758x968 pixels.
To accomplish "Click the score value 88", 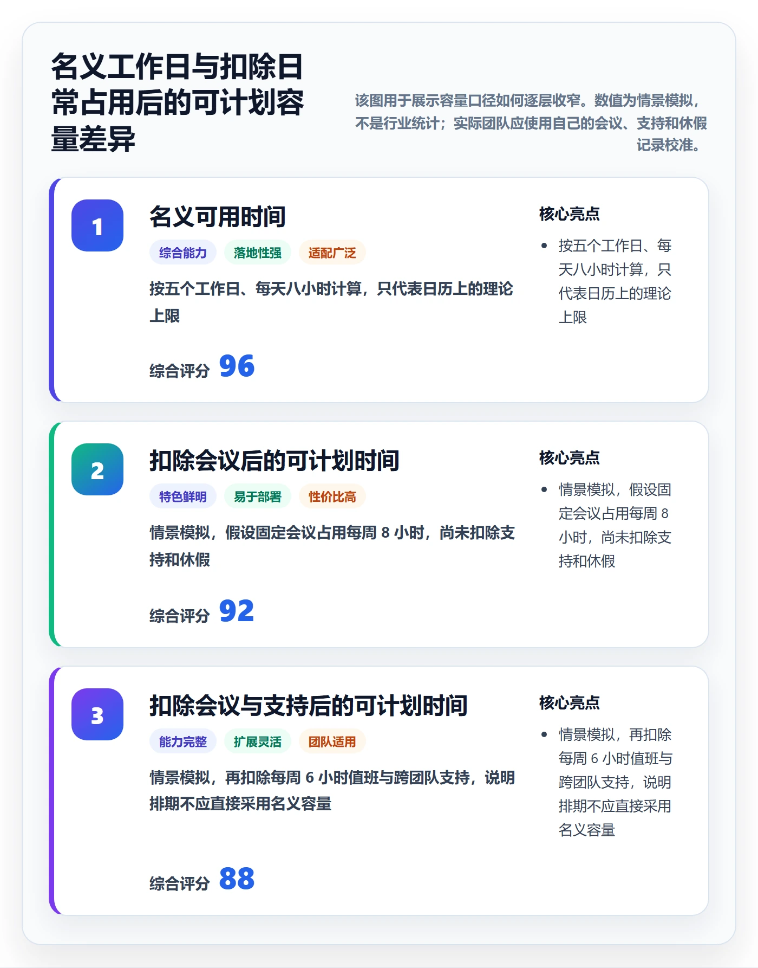I will 237,879.
